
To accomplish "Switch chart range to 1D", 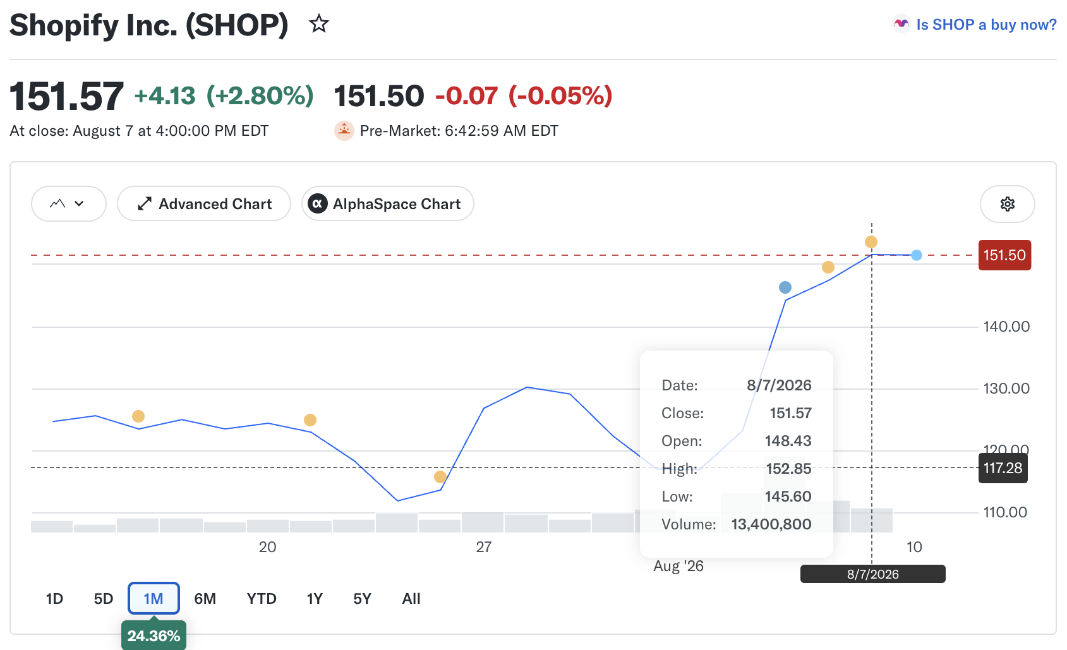I will click(x=54, y=599).
